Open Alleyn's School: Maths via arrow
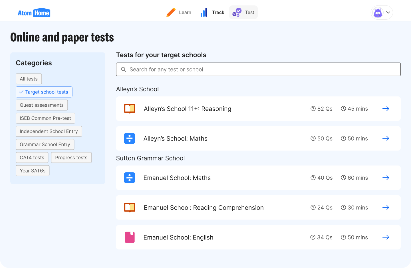Screen dimensions: 411x268 tap(386, 139)
